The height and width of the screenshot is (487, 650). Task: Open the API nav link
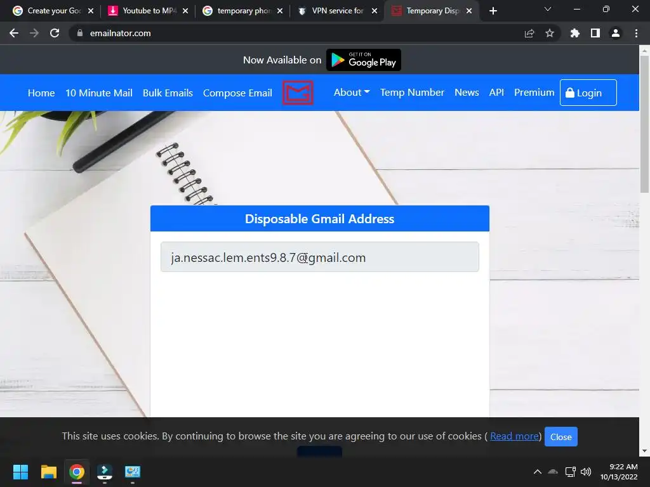496,93
